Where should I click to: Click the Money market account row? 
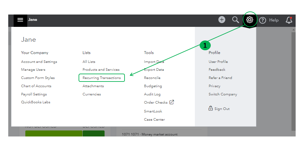pyautogui.click(x=150, y=134)
